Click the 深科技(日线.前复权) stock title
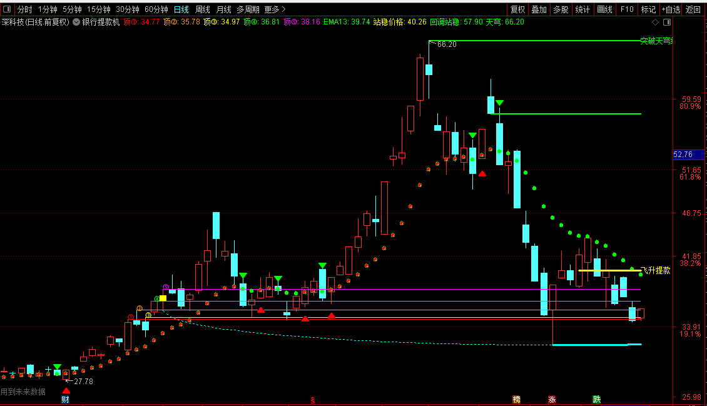The image size is (707, 406). pyautogui.click(x=35, y=22)
